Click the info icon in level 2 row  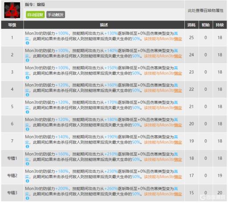point(27,60)
